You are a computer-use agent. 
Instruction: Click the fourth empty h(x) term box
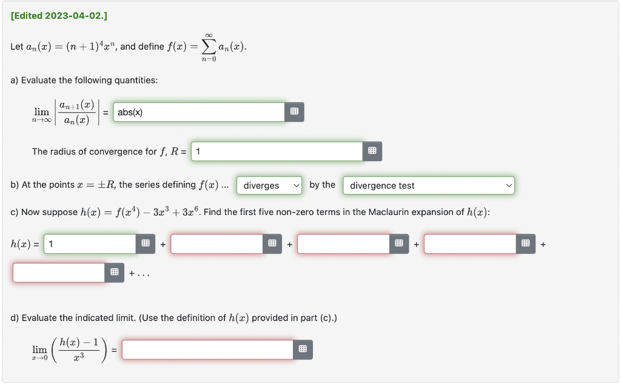(x=469, y=243)
